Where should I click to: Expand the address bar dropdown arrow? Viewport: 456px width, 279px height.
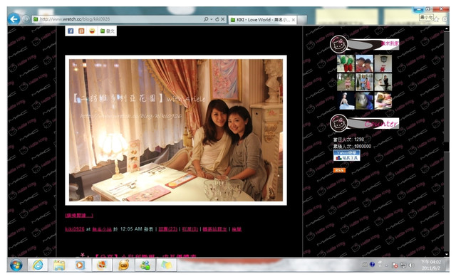tap(212, 19)
